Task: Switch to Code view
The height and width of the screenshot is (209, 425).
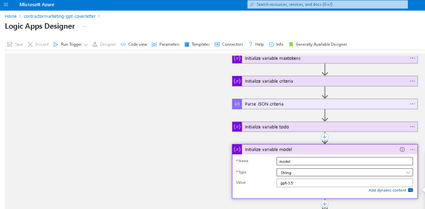Action: [x=134, y=44]
